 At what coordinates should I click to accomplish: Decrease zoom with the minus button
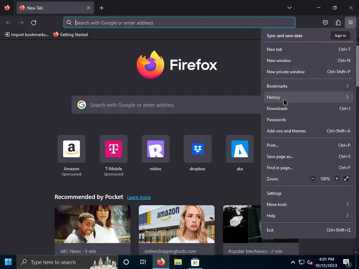click(x=313, y=179)
